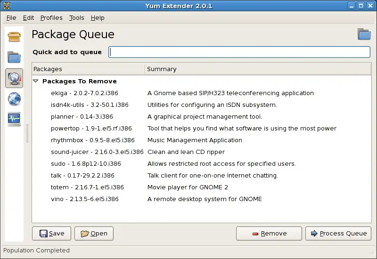Switch to Group view folder icon in sidebar
The width and height of the screenshot is (377, 259).
point(14,57)
